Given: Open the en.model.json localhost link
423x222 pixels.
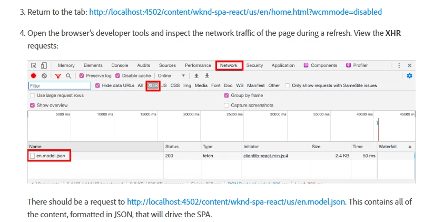Looking at the screenshot, I should pyautogui.click(x=236, y=202).
